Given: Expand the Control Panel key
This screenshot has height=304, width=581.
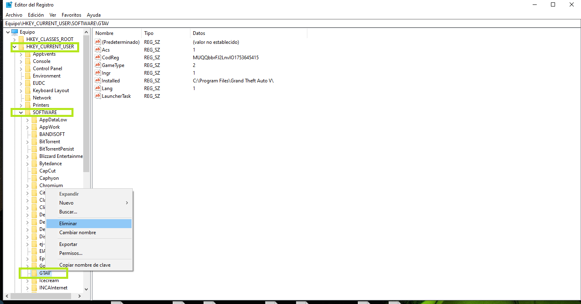Looking at the screenshot, I should click(21, 69).
